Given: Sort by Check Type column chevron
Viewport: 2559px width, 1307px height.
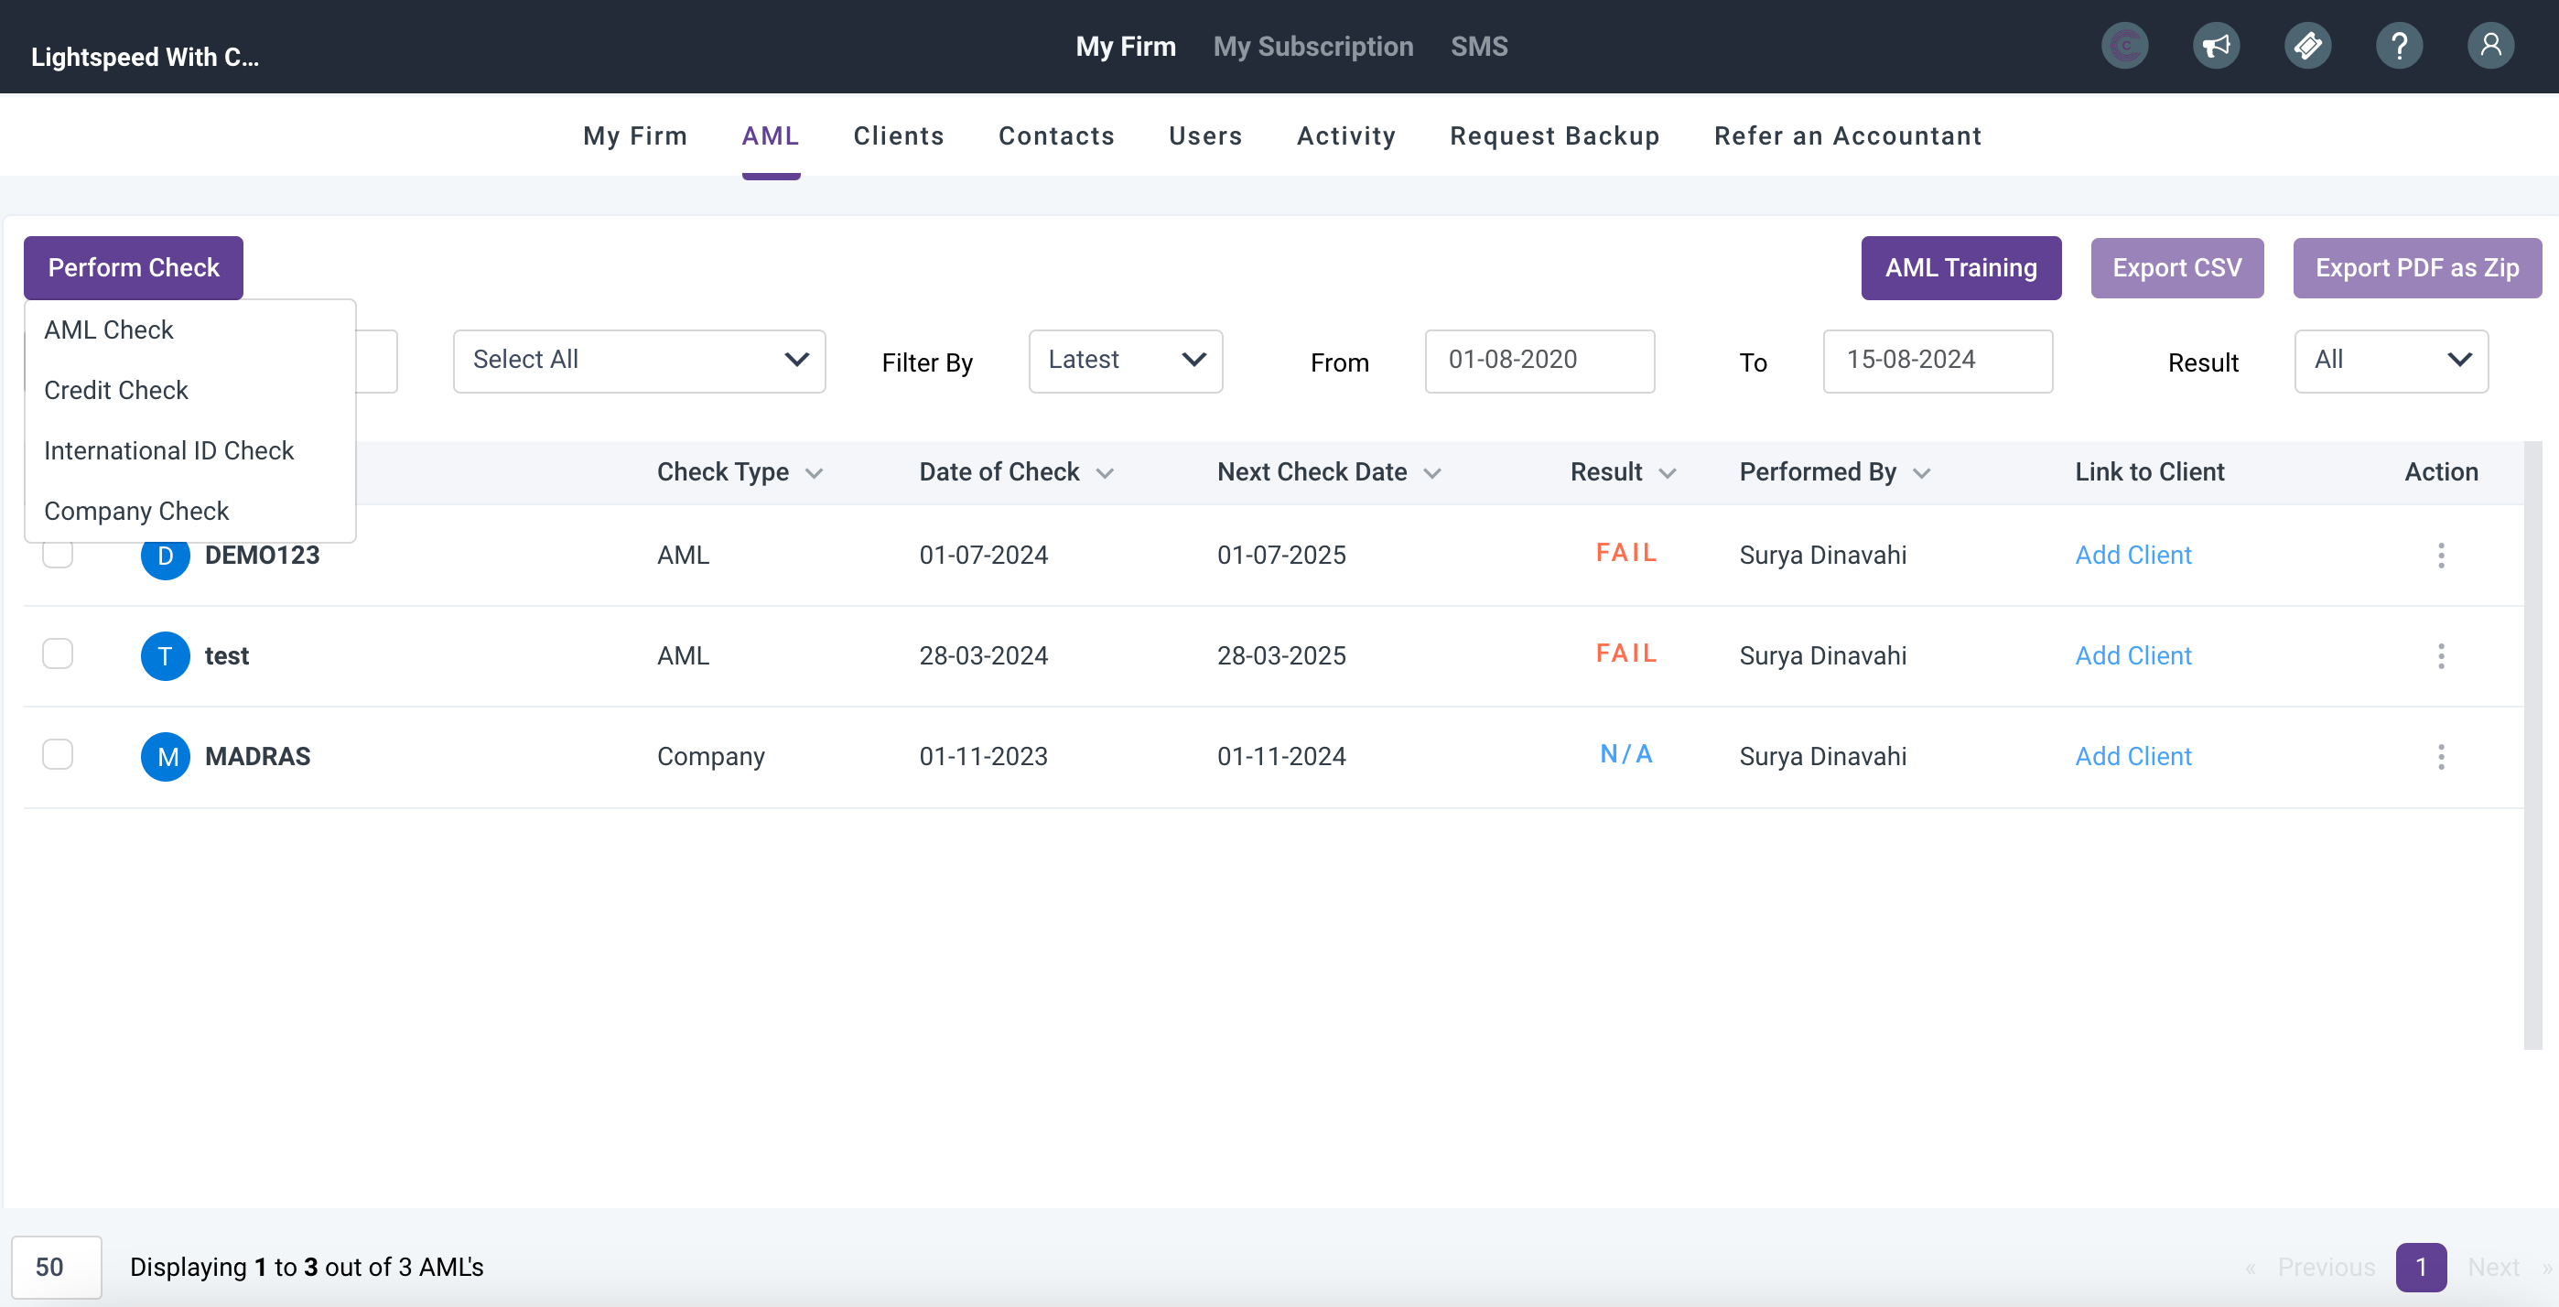Looking at the screenshot, I should [x=814, y=473].
